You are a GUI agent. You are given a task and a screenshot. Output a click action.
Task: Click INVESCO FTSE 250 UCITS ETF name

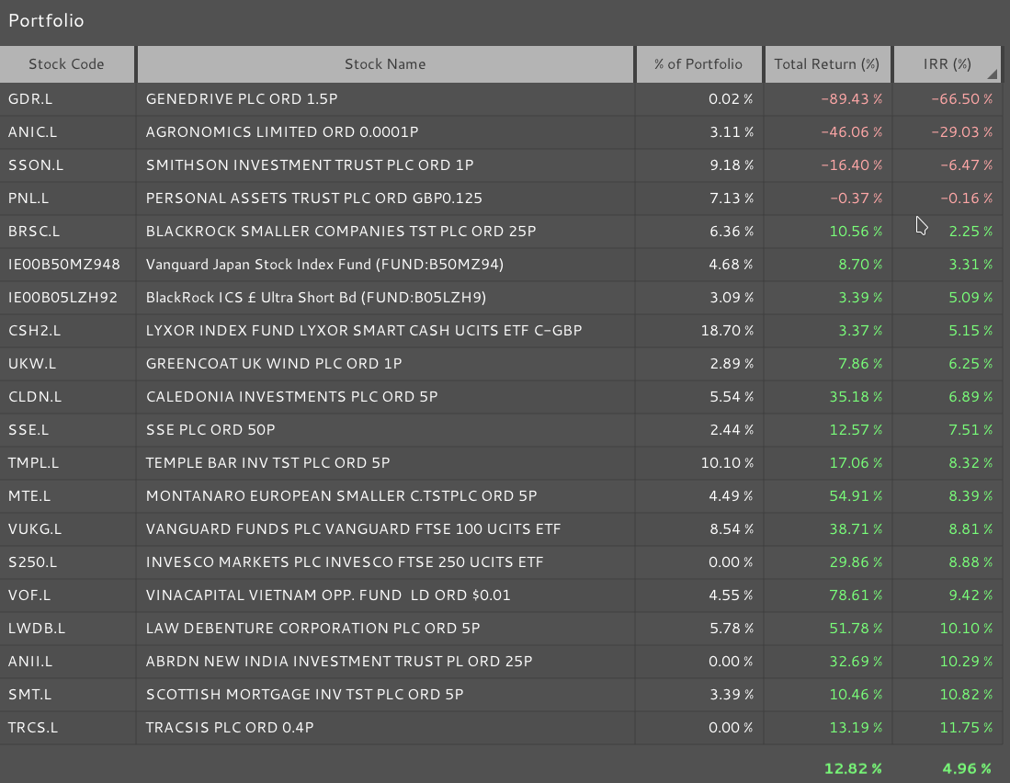click(x=345, y=562)
